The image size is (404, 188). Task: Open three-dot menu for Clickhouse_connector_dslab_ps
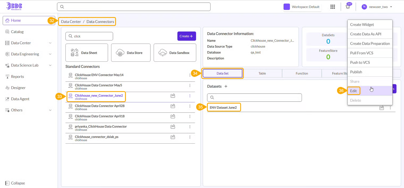pos(190,137)
